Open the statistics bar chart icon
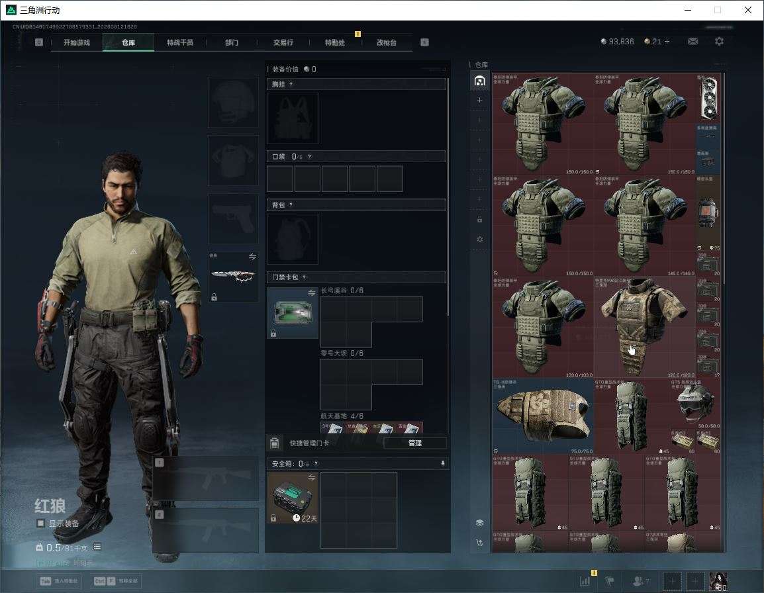764x593 pixels. pos(585,581)
